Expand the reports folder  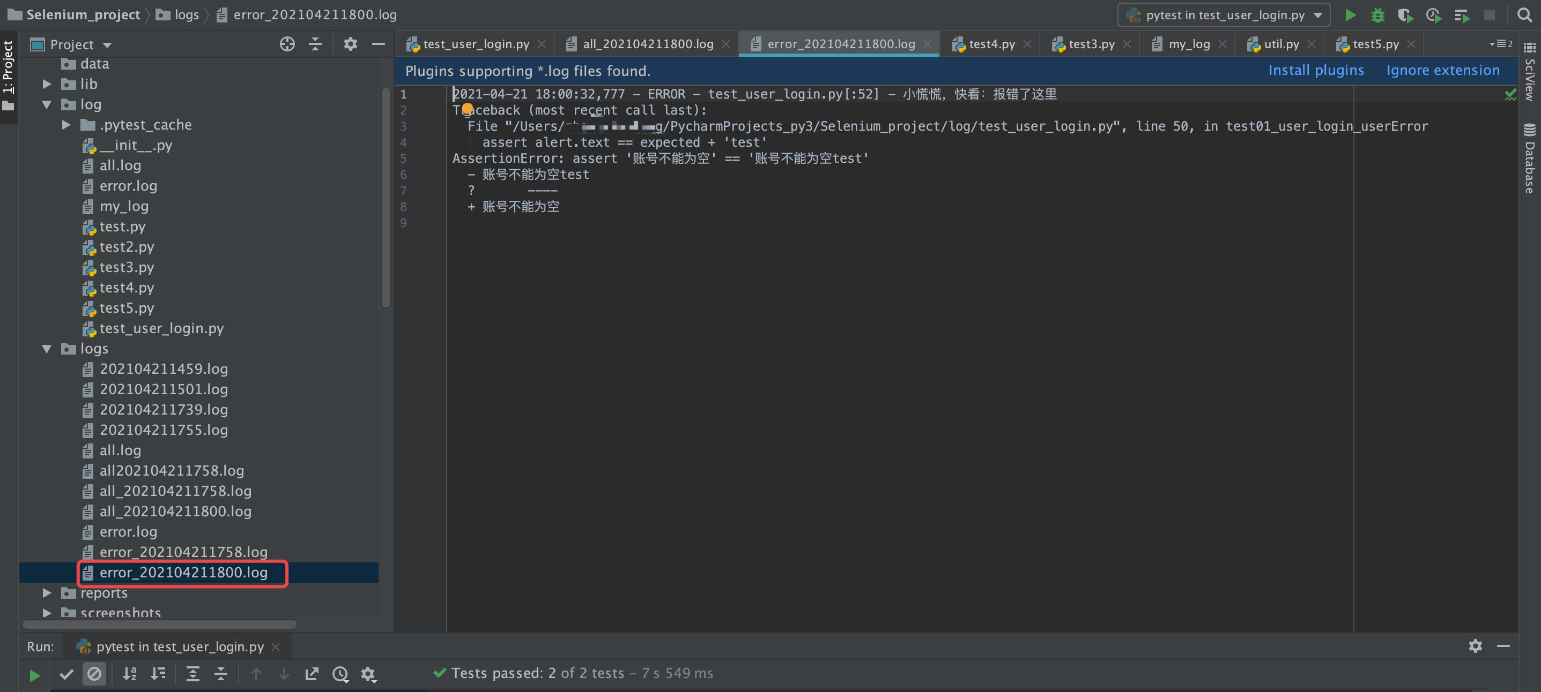47,593
